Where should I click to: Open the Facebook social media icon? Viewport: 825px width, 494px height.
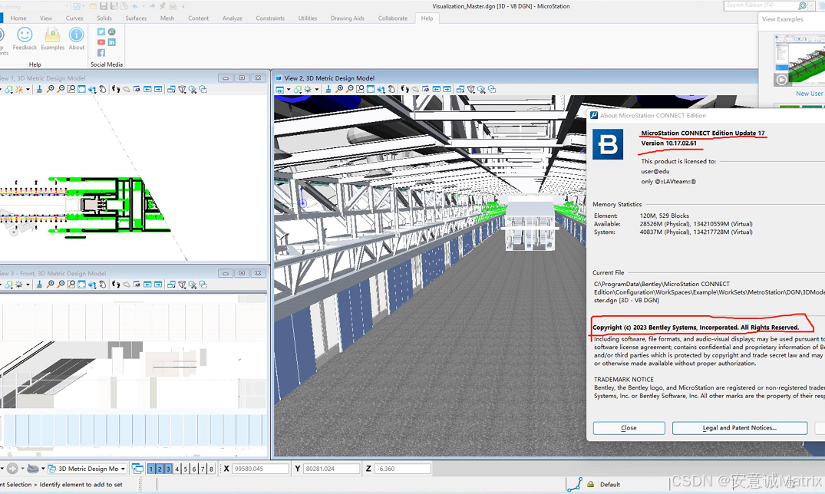click(x=101, y=53)
